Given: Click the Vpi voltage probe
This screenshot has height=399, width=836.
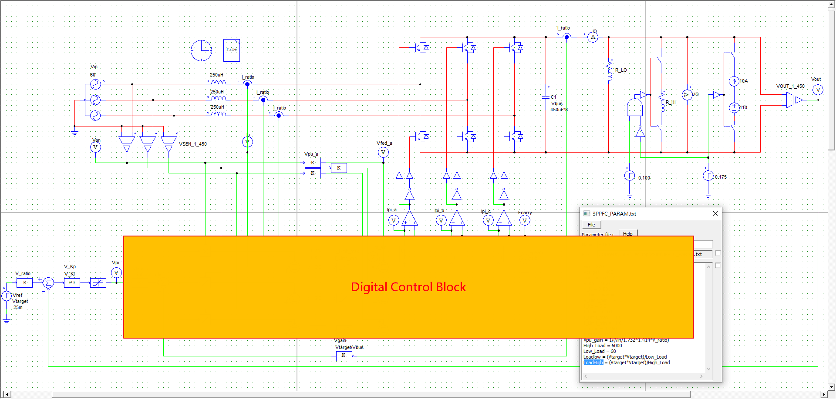Looking at the screenshot, I should [x=116, y=273].
